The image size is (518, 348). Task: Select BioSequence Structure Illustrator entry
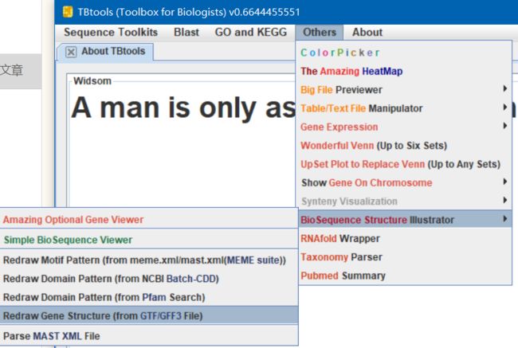404,220
